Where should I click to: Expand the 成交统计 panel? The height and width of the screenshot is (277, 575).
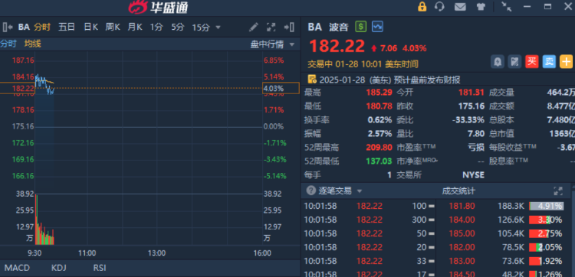(x=558, y=191)
